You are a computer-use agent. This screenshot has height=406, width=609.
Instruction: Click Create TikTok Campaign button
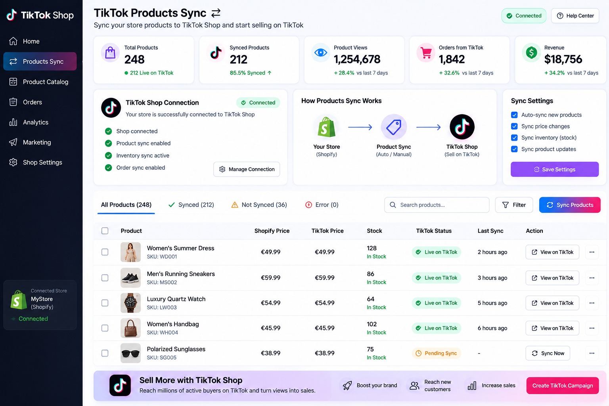tap(563, 386)
